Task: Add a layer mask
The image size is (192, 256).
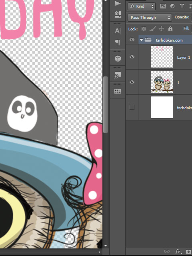Action: click(188, 252)
